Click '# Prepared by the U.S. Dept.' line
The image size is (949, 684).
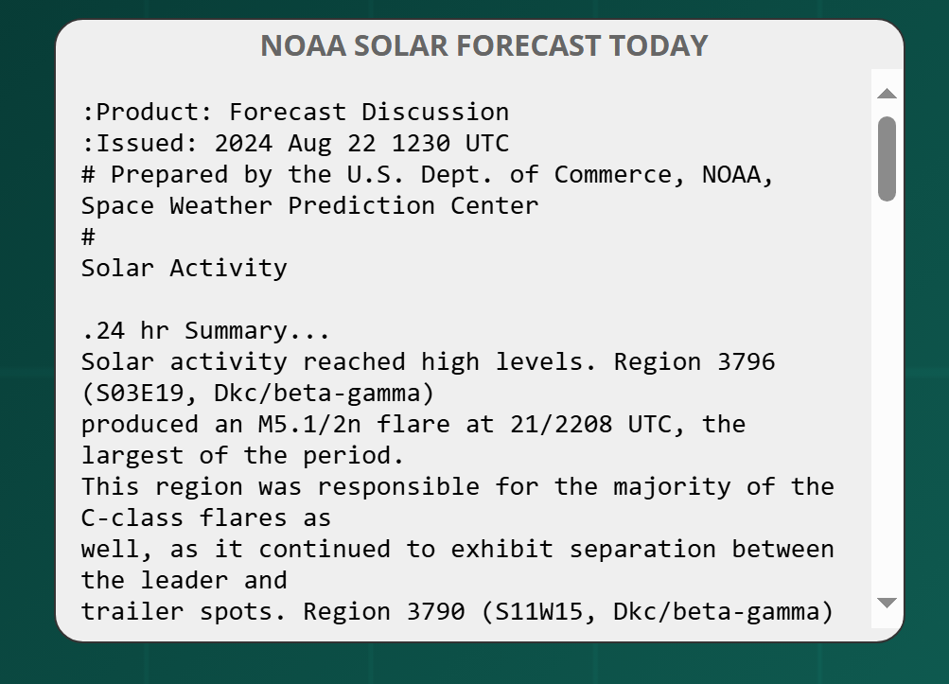[x=428, y=175]
